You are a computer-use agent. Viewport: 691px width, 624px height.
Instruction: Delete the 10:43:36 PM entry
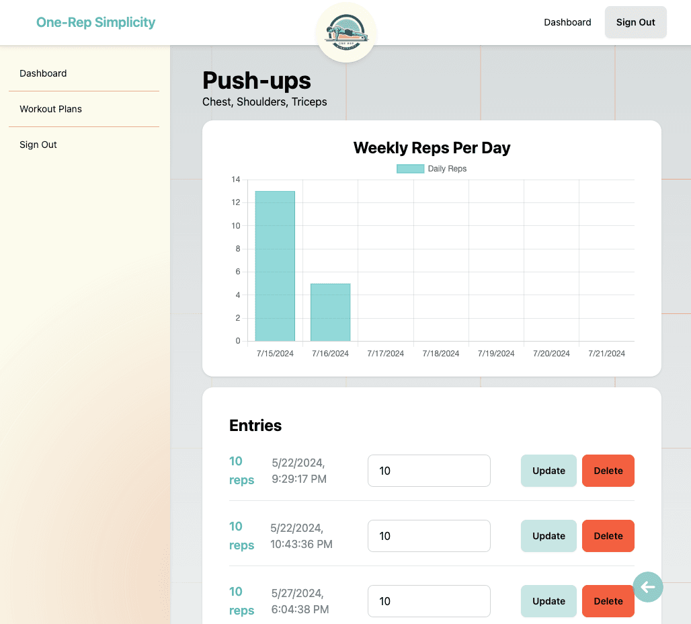(x=608, y=536)
